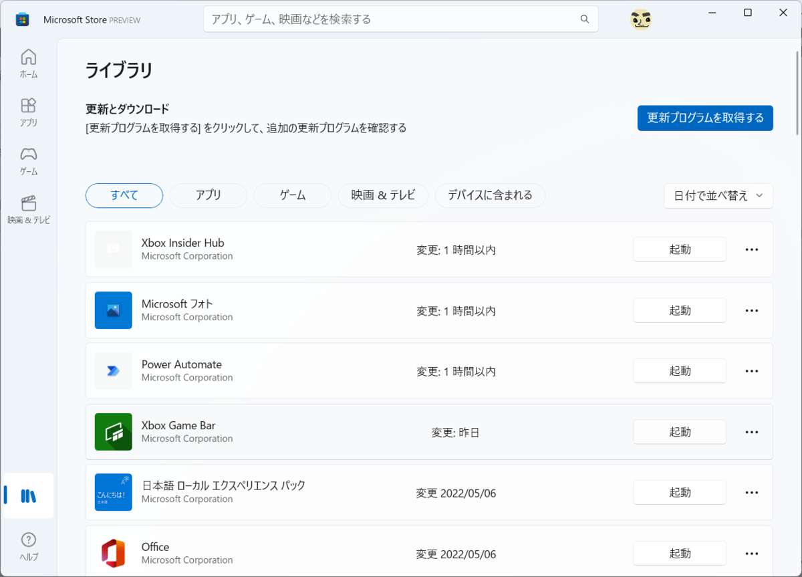Open Movies & TV (映画 & テレビ) in sidebar
802x577 pixels.
(29, 210)
